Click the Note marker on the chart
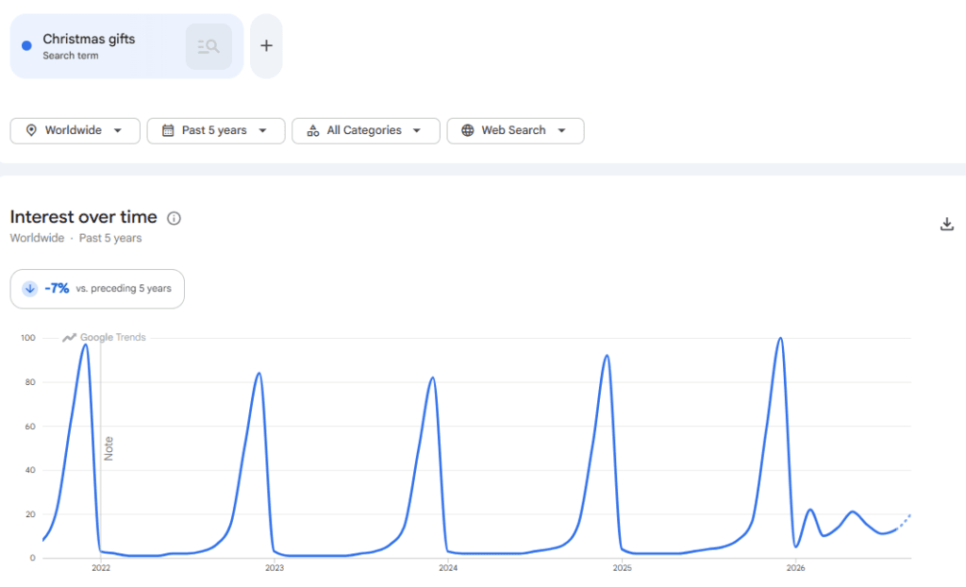The image size is (966, 587). tap(108, 449)
